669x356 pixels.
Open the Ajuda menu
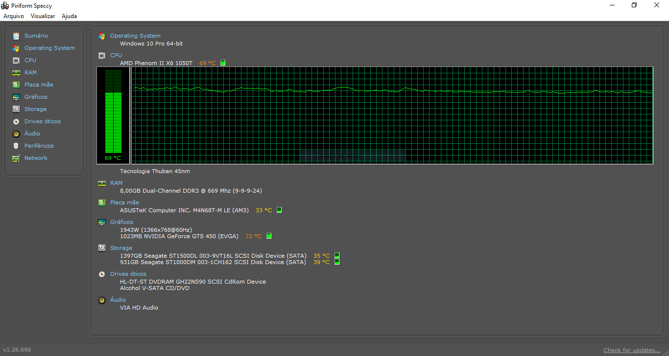[69, 16]
